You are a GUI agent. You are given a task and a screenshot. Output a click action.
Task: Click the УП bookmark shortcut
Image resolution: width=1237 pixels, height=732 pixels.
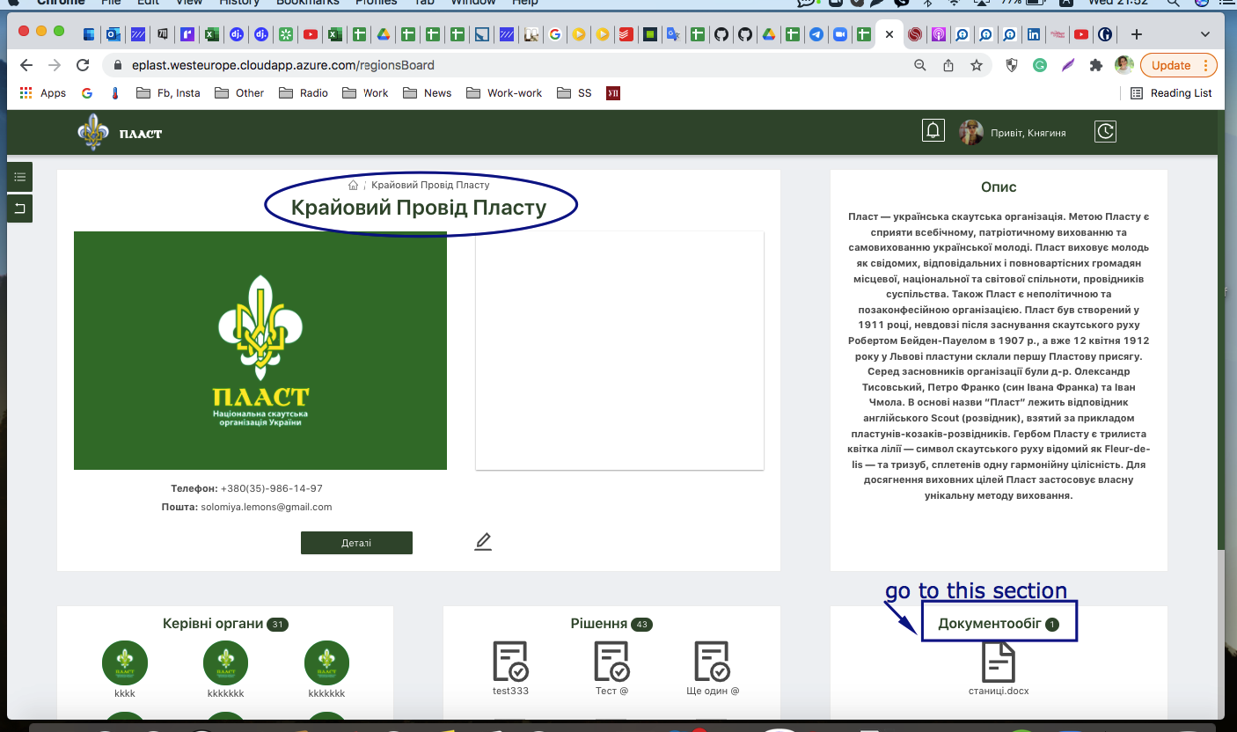613,93
